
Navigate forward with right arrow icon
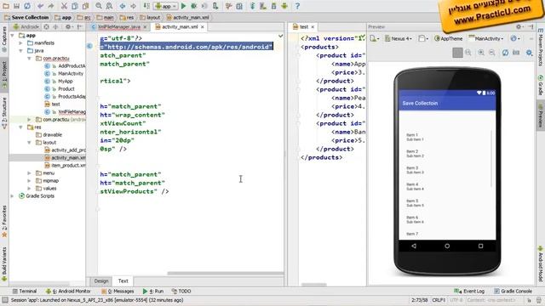click(133, 6)
